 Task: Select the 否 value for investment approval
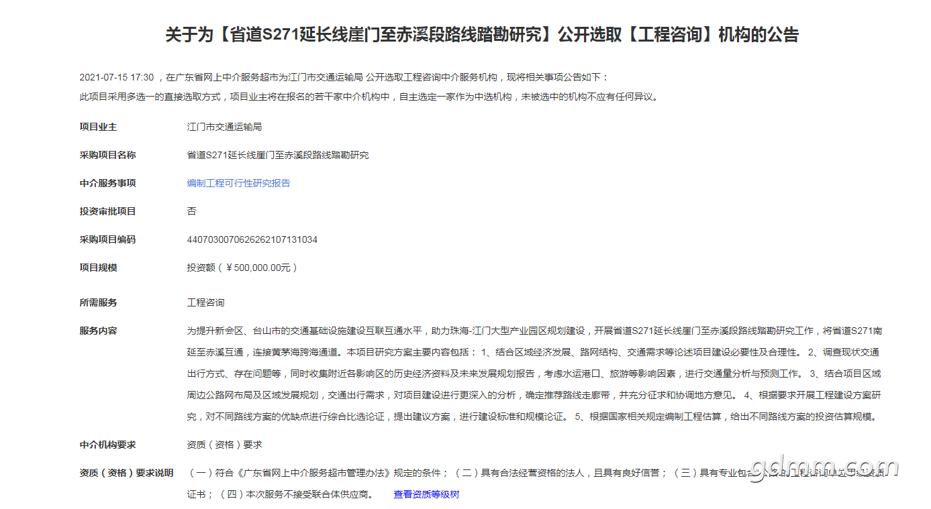point(191,211)
